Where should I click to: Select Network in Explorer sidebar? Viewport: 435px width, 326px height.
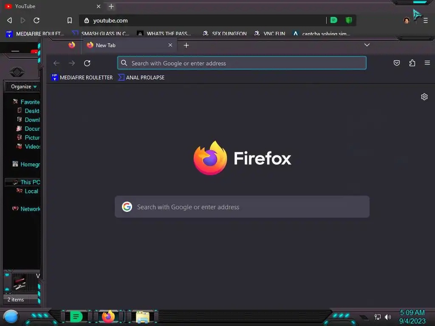(27, 209)
